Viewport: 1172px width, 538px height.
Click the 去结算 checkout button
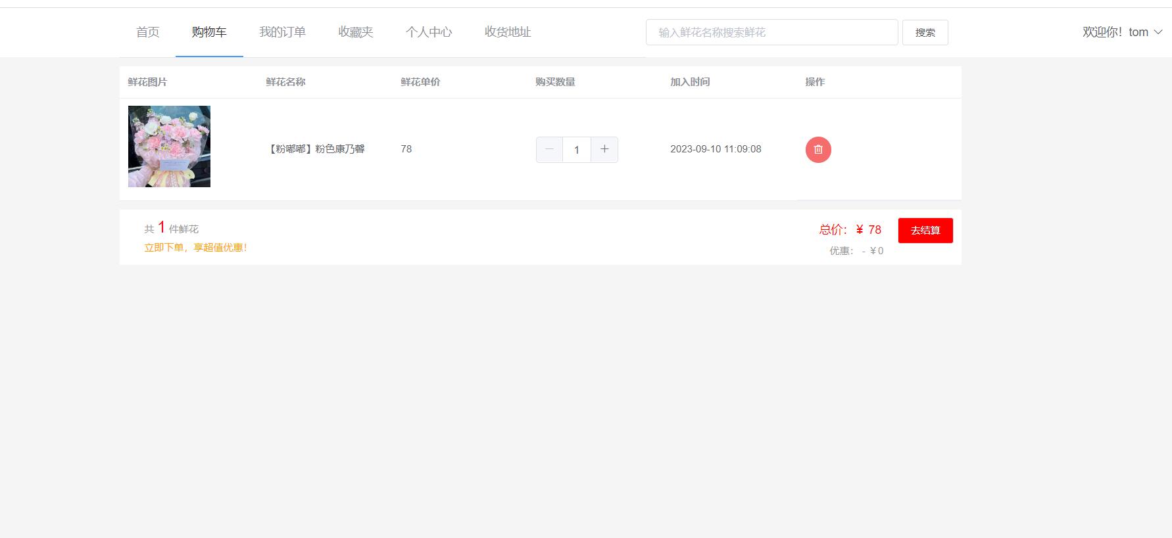(925, 231)
